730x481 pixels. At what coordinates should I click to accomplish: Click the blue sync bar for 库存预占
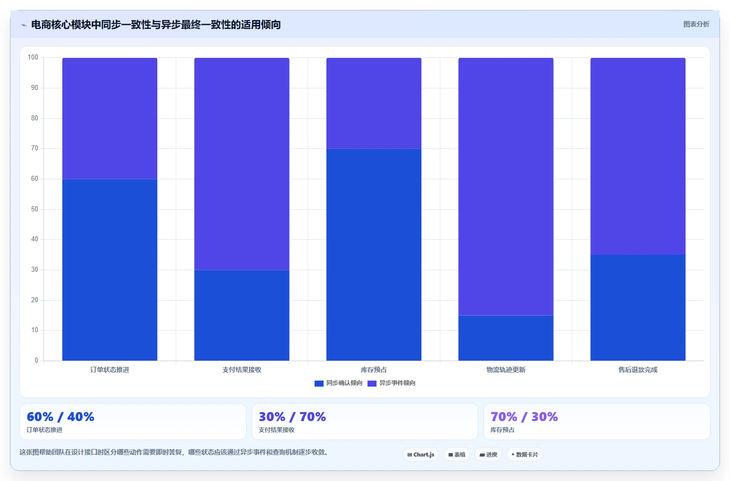tap(374, 255)
